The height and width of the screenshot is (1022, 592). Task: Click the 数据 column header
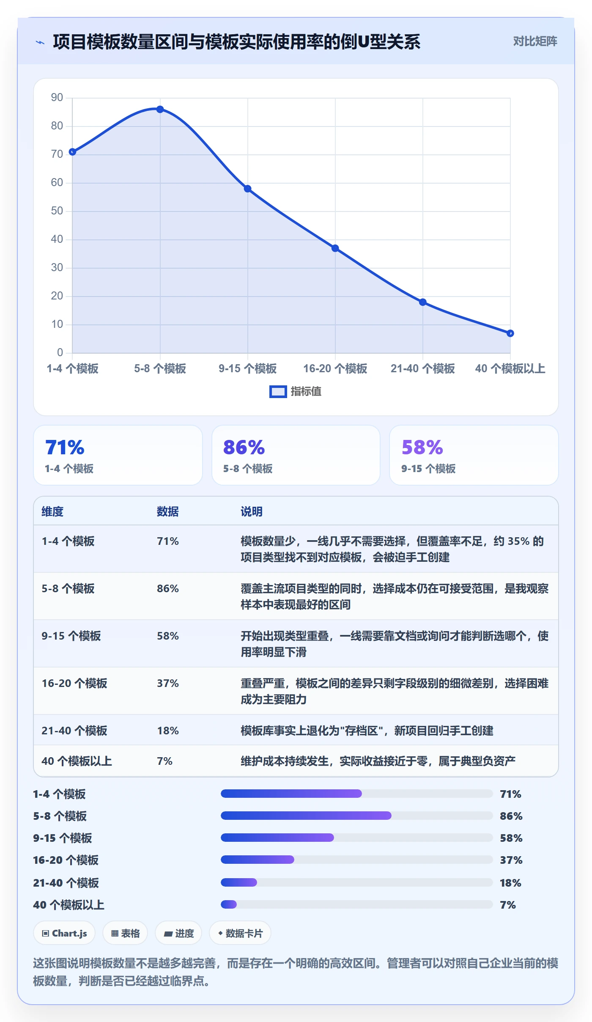click(167, 511)
